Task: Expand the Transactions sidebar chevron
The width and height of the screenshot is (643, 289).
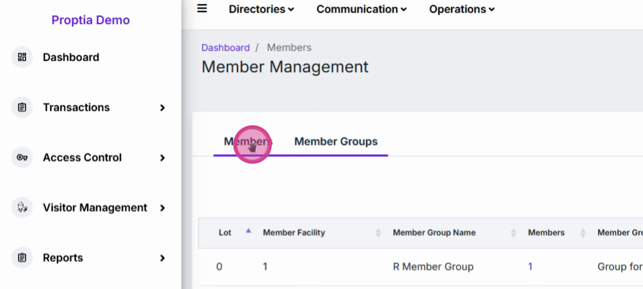Action: (x=162, y=108)
